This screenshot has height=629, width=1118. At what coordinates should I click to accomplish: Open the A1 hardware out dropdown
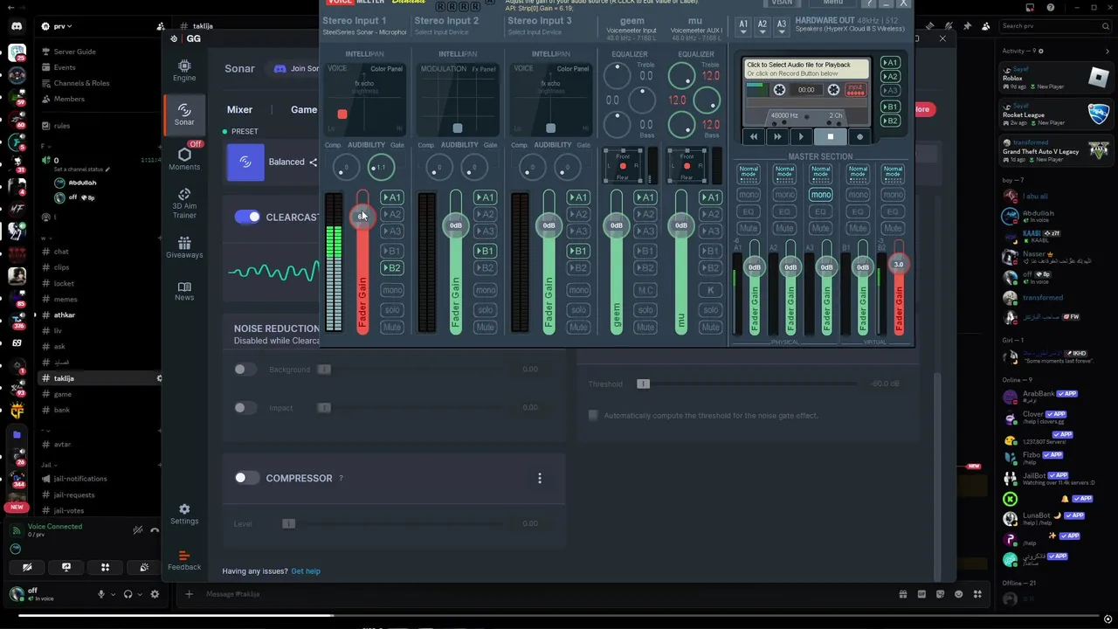point(743,26)
